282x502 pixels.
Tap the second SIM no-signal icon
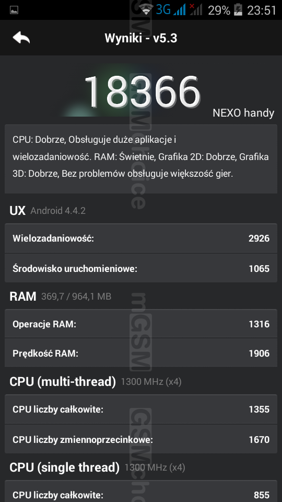pyautogui.click(x=196, y=9)
